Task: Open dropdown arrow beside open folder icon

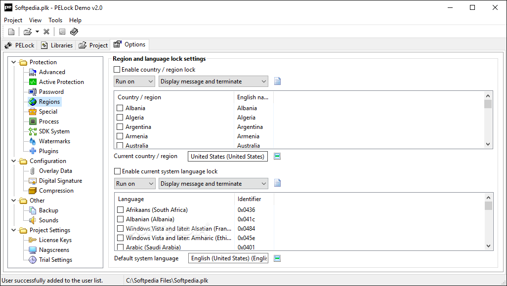Action: point(37,32)
